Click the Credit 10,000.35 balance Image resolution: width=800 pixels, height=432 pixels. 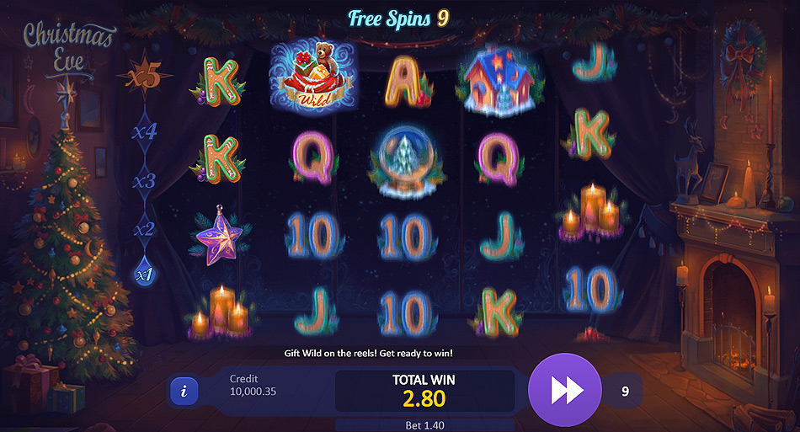click(253, 385)
